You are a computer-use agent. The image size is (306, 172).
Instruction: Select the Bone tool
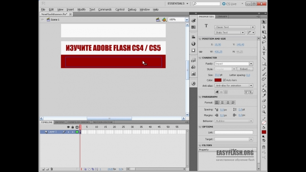pyautogui.click(x=264, y=85)
